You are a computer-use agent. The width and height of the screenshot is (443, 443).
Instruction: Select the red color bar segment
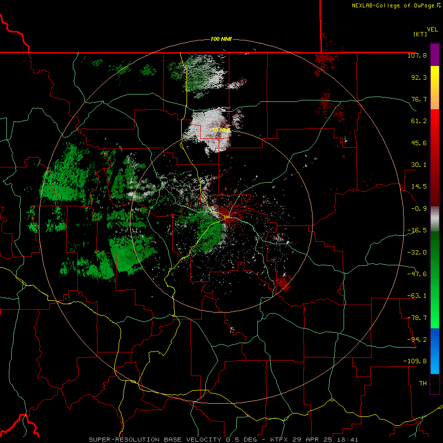[x=435, y=158]
